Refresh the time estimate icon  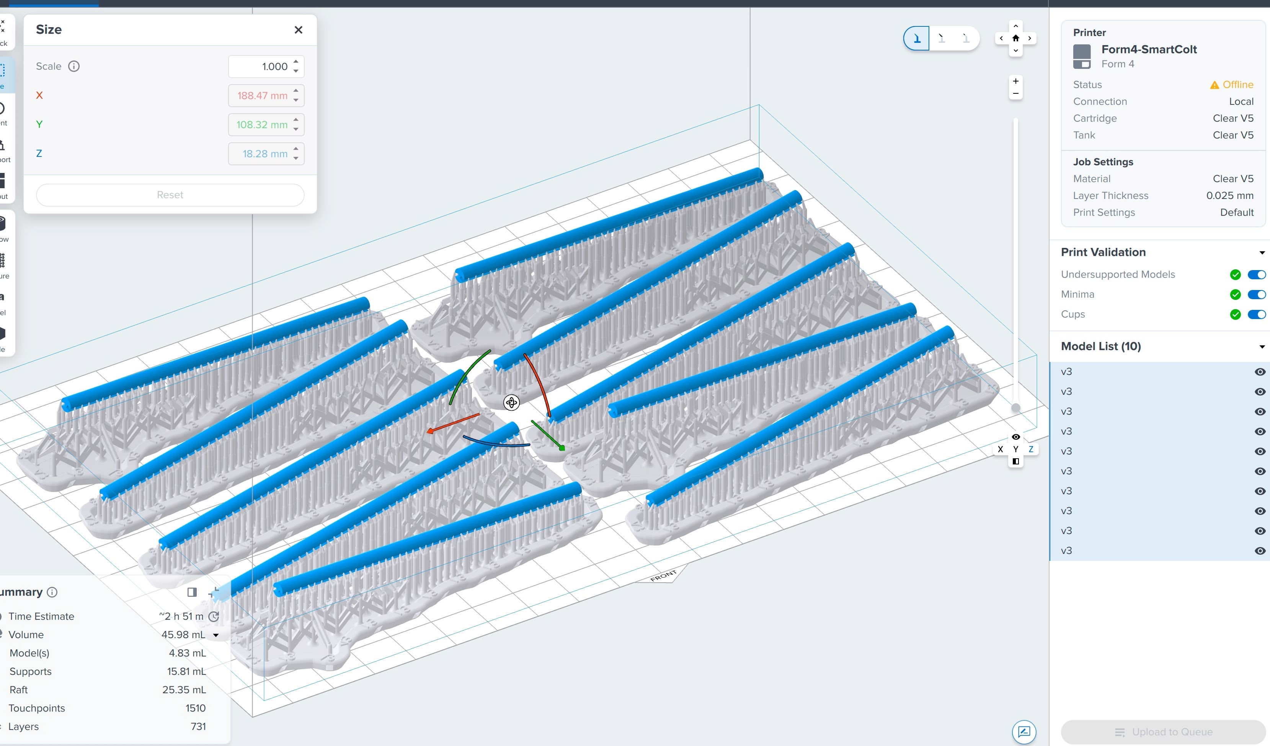214,617
